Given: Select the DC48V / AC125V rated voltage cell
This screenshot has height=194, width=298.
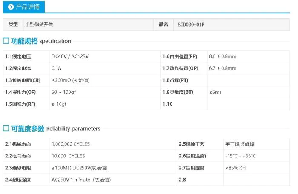Looking at the screenshot, I should click(70, 56).
